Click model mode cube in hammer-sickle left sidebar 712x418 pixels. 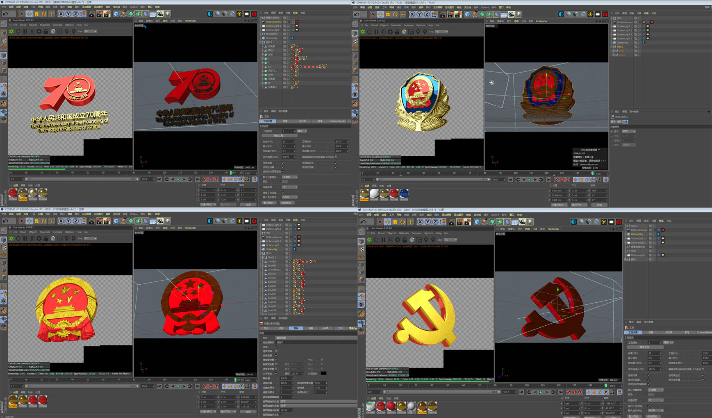tap(361, 241)
